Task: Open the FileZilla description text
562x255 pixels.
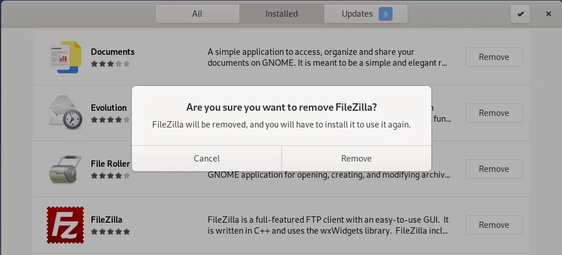Action: coord(328,225)
